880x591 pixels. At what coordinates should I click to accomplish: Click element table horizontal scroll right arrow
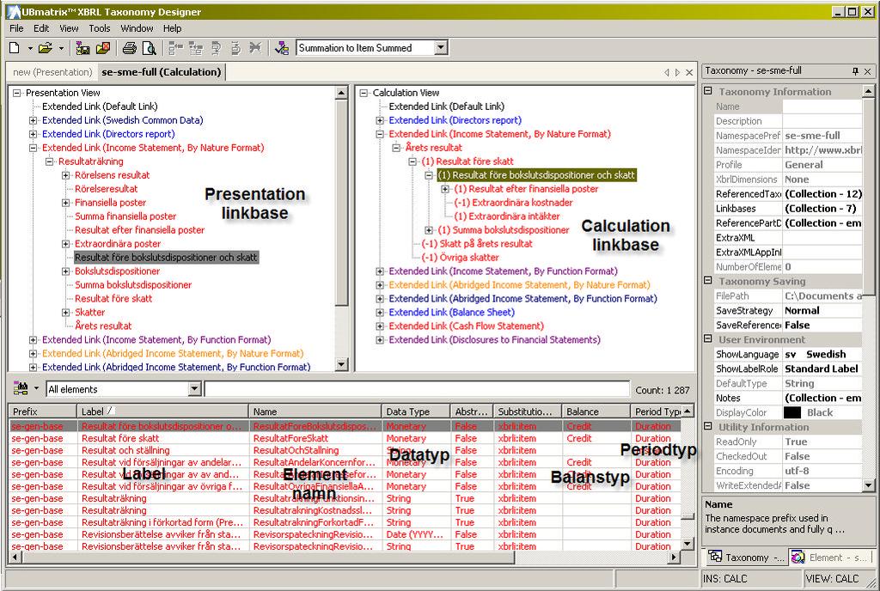point(674,557)
